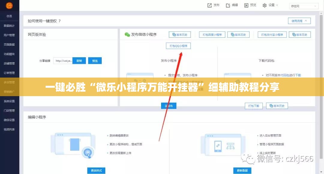
Task: Click the 编辑 edit icon in top bar
Action: pos(228,5)
